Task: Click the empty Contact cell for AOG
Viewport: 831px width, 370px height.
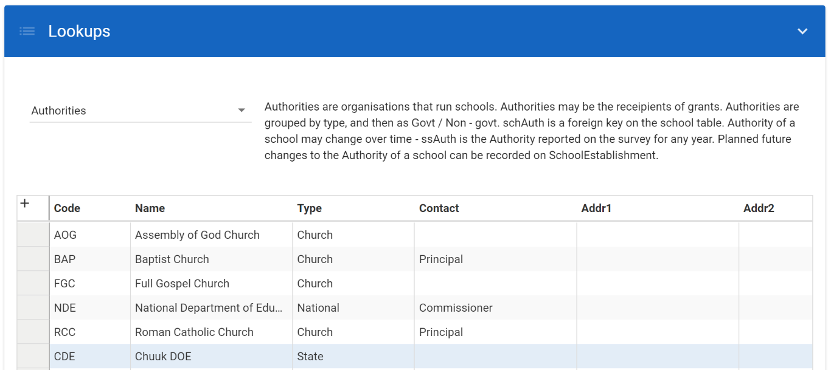Action: tap(495, 235)
